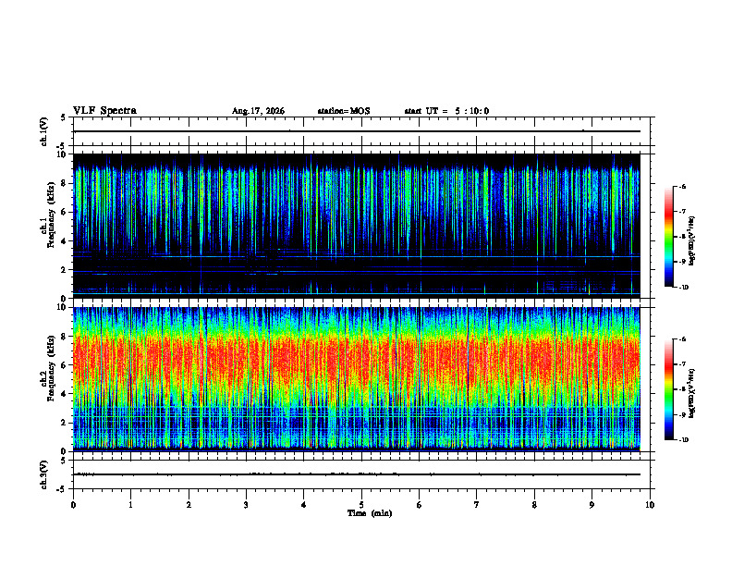
Task: Click the ch.1 colorbar "log(PSD)" label
Action: pos(692,241)
